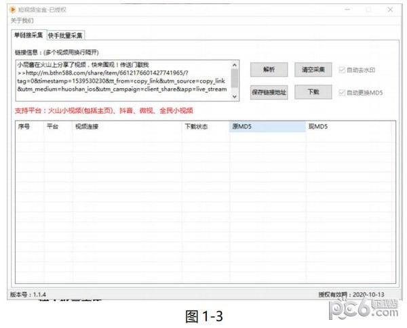Minimize the 短视频宝盒 window
This screenshot has height=328, width=407.
point(347,9)
